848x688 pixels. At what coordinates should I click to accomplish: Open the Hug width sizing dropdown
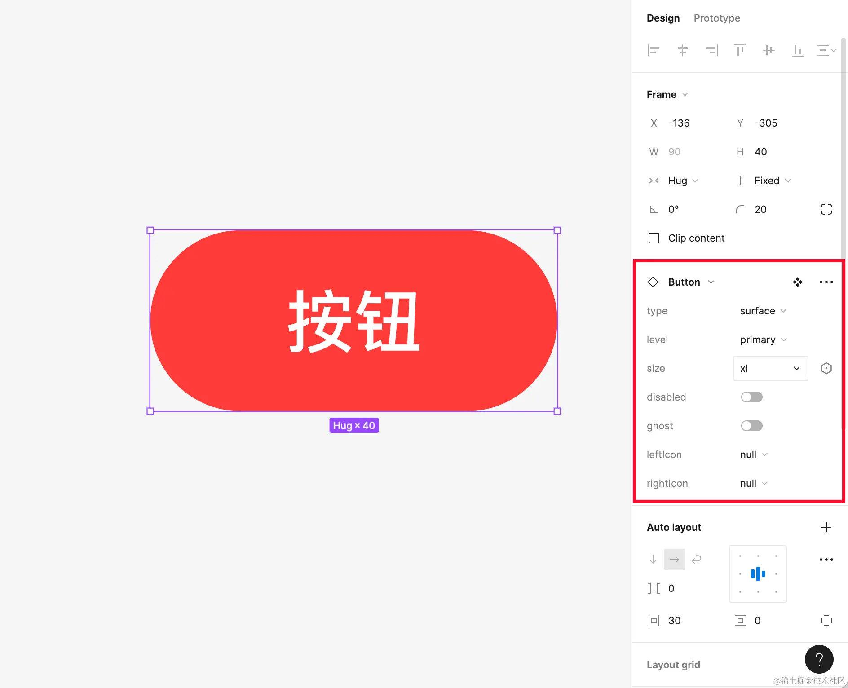683,181
